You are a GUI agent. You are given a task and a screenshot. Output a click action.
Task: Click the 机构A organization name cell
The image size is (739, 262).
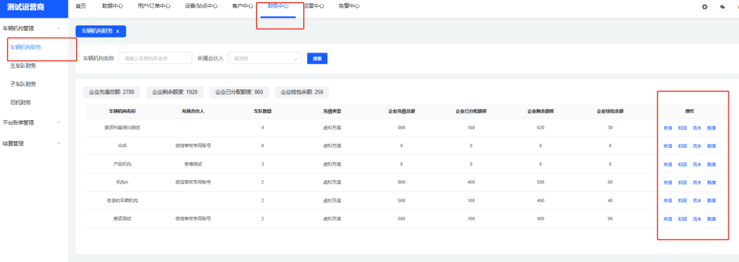(x=122, y=183)
